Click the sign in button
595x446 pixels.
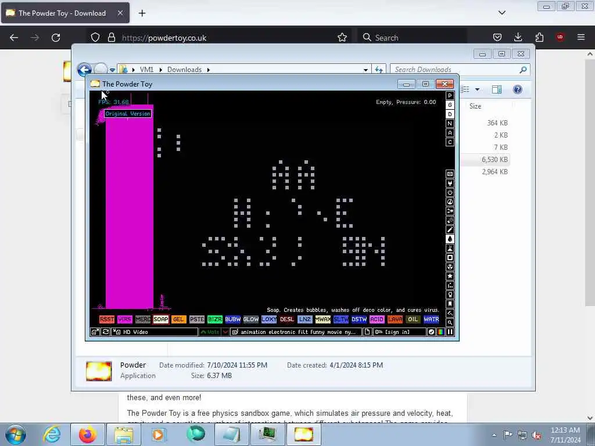point(399,332)
